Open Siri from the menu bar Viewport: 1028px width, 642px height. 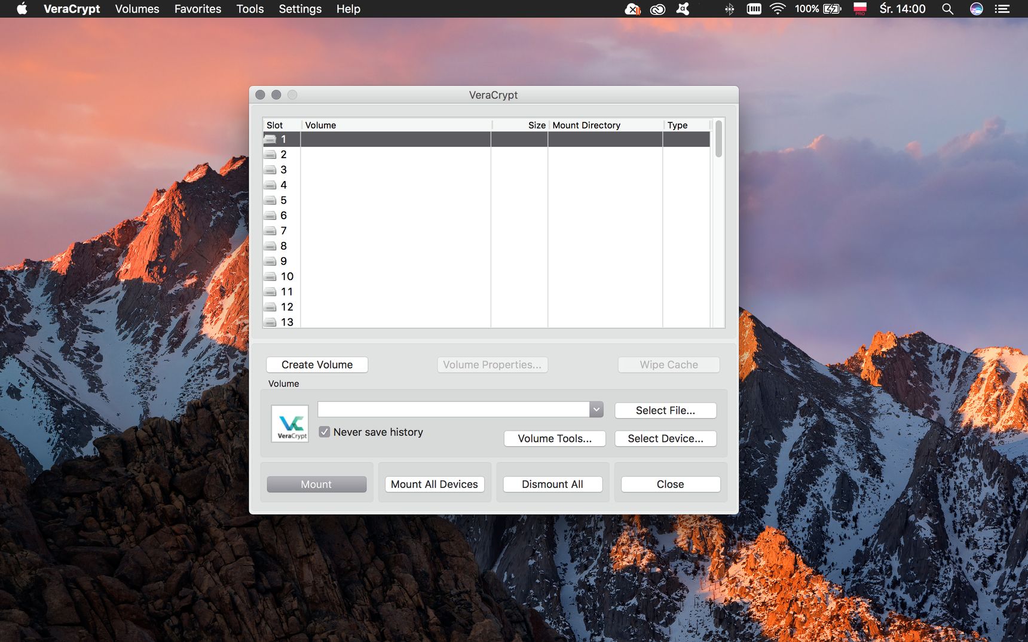click(x=976, y=9)
